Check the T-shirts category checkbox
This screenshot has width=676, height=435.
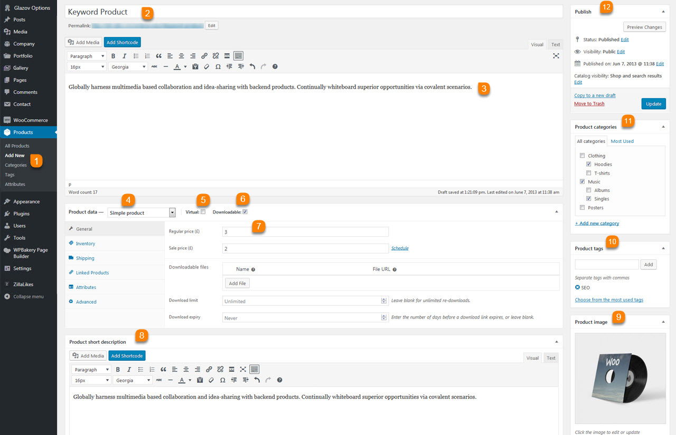[x=588, y=173]
